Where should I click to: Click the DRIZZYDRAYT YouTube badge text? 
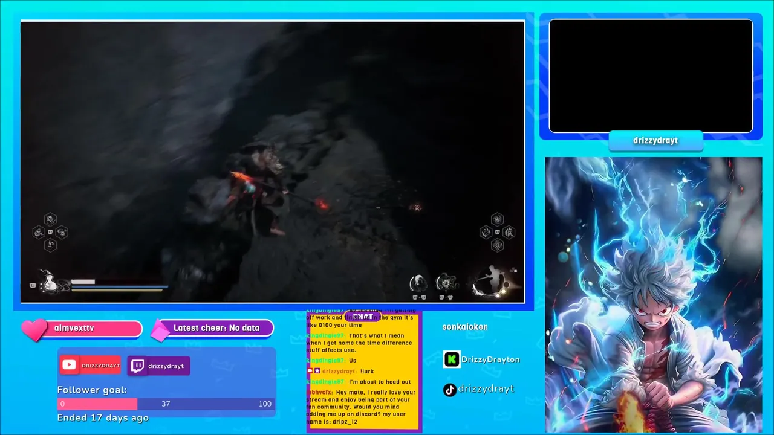pyautogui.click(x=100, y=366)
